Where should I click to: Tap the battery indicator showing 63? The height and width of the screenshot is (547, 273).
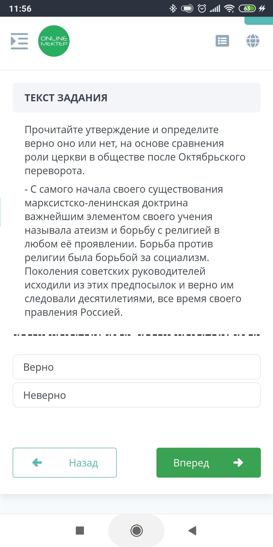point(247,9)
